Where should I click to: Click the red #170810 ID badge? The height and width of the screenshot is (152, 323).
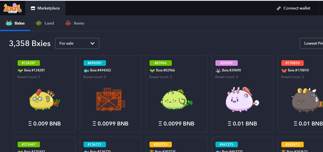292,63
